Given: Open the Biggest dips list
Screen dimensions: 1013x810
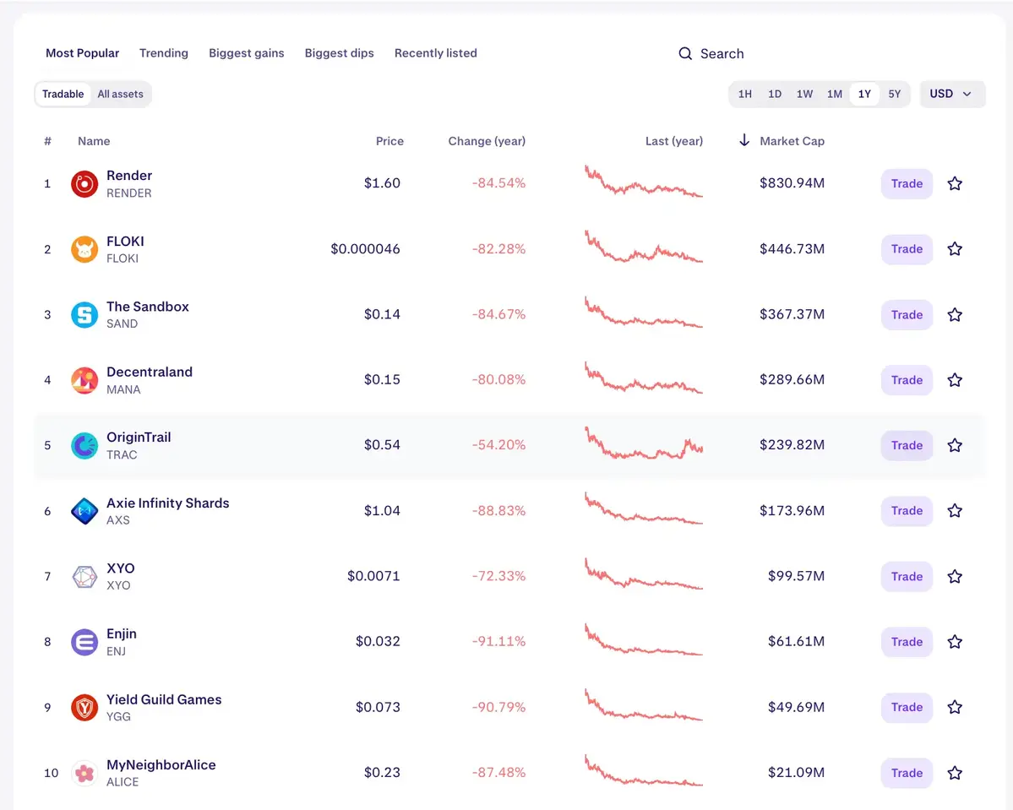Looking at the screenshot, I should pyautogui.click(x=339, y=53).
